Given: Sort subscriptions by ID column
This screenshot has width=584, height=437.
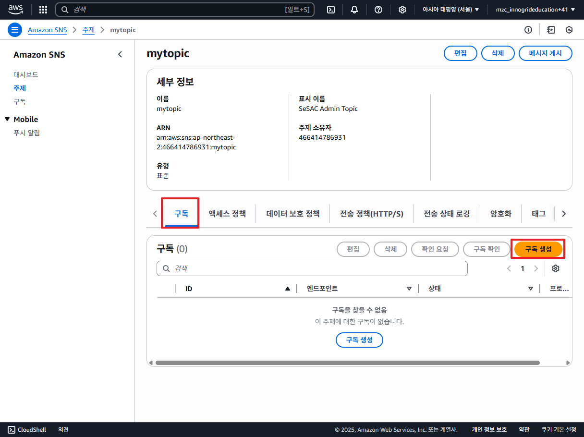Looking at the screenshot, I should [288, 289].
